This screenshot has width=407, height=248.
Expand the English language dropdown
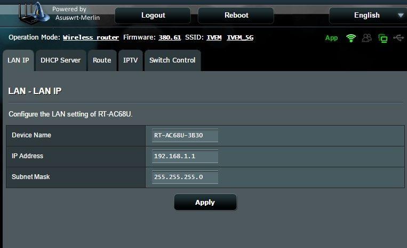(x=367, y=15)
